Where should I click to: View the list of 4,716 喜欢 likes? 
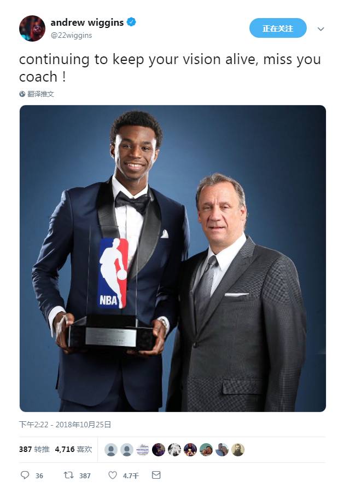coord(73,449)
